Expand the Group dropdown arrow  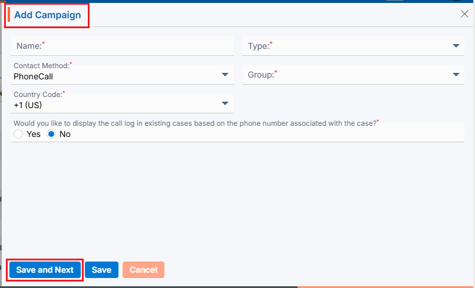pos(456,75)
